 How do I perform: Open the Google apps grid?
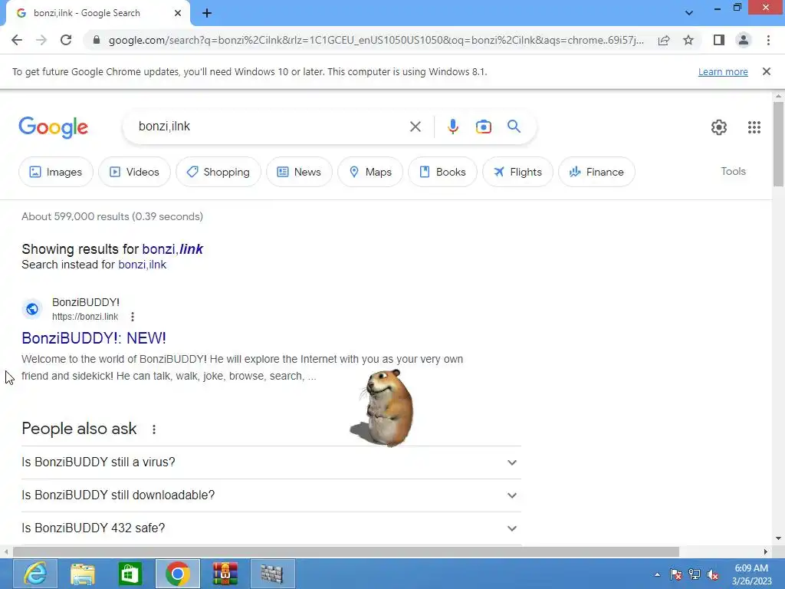point(754,127)
